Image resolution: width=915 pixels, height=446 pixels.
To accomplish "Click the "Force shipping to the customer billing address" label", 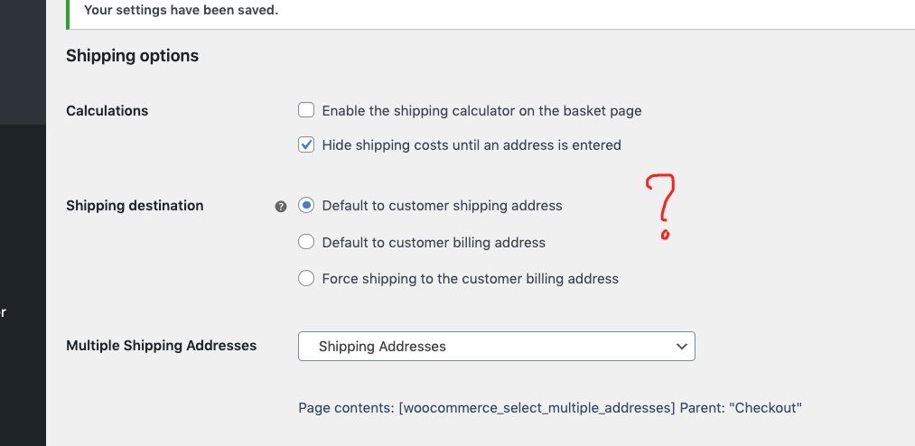I will (x=471, y=279).
